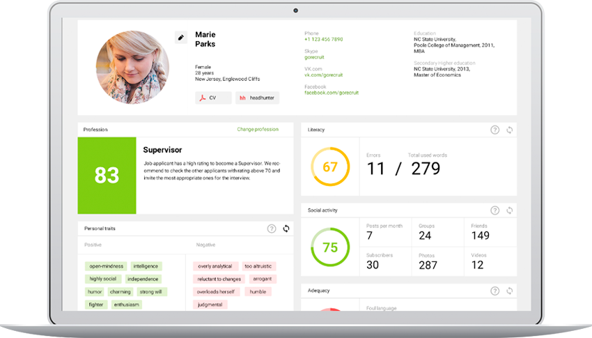Click Marie Parks profile photo
592x338 pixels.
pos(132,67)
